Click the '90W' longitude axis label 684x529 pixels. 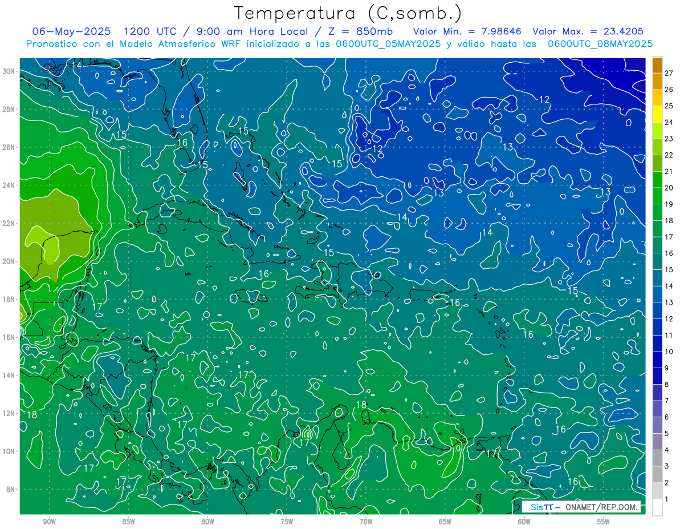coord(49,522)
